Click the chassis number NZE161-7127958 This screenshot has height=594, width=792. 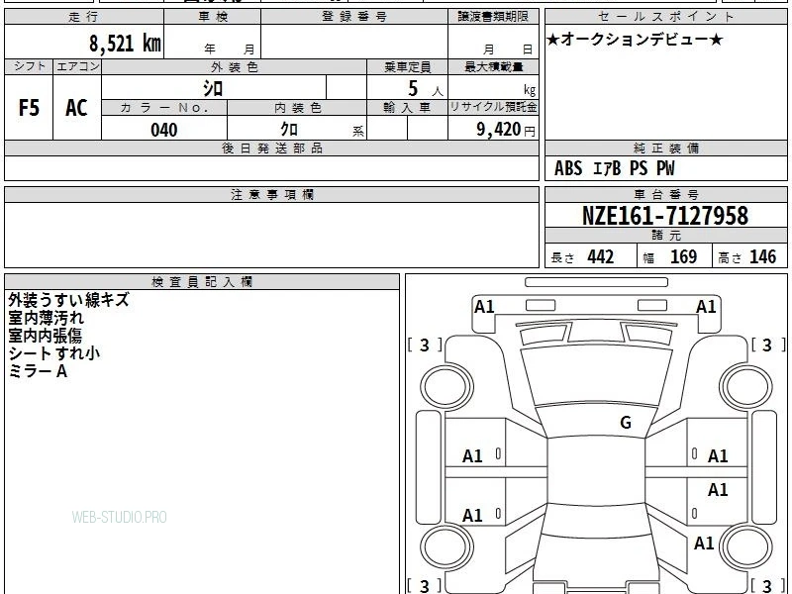tap(665, 216)
